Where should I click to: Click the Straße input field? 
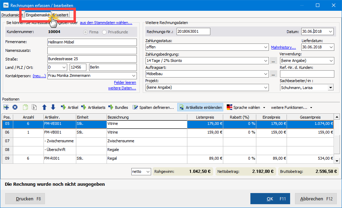pyautogui.click(x=92, y=59)
